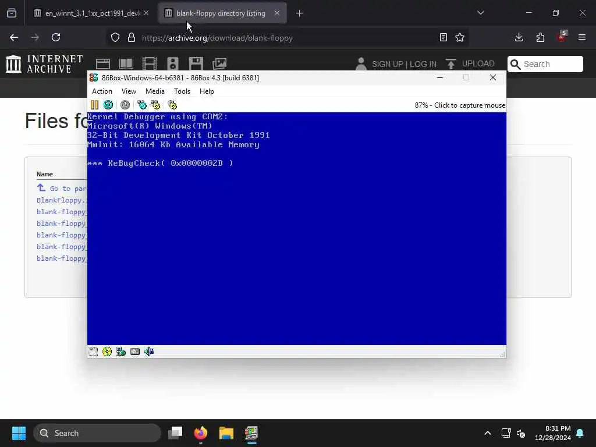This screenshot has width=596, height=447.
Task: Click the Windows taskbar Search box
Action: [97, 433]
